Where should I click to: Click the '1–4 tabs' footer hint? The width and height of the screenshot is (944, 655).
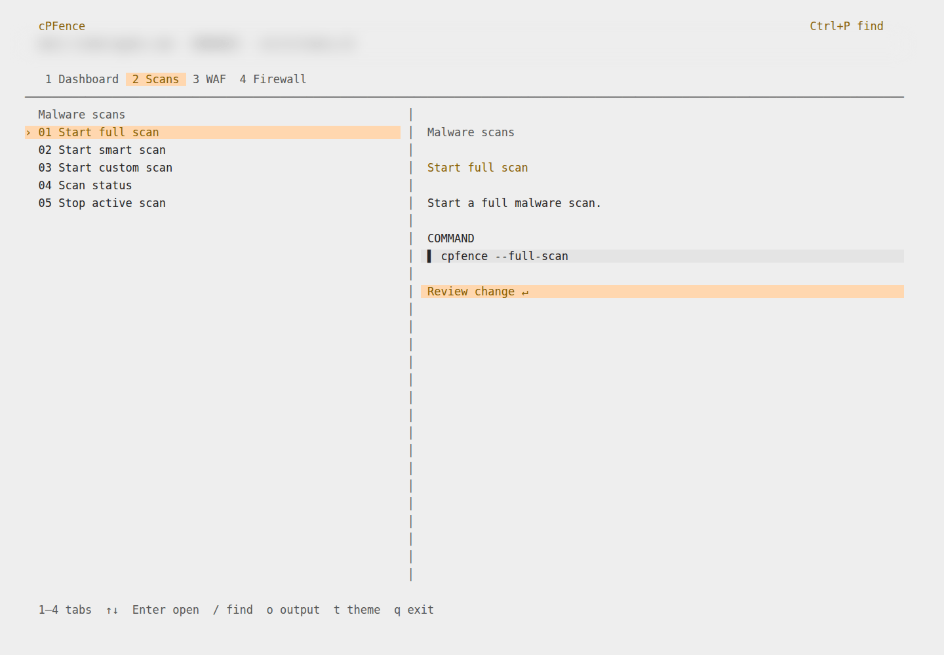65,610
